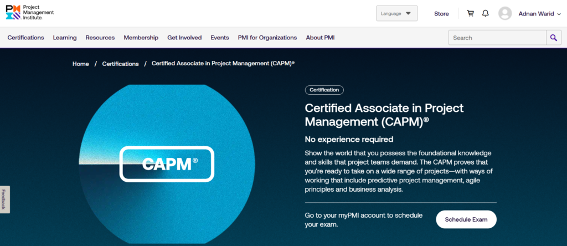Open the About PMI menu

pos(320,38)
